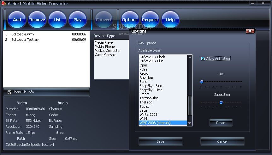Click the 553 kbit/s bit rate value

click(33, 121)
